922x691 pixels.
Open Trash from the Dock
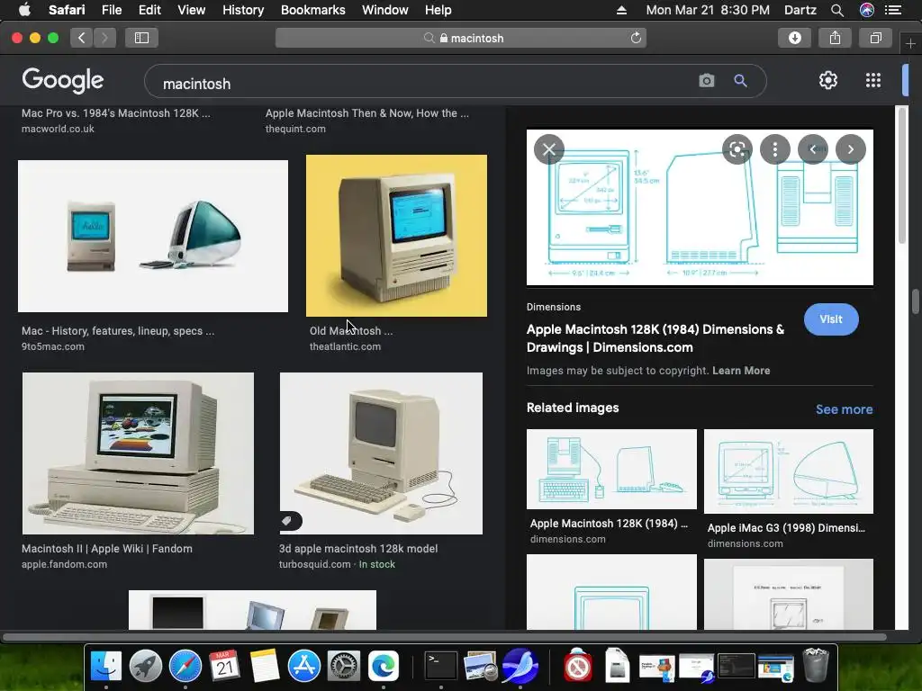[816, 665]
